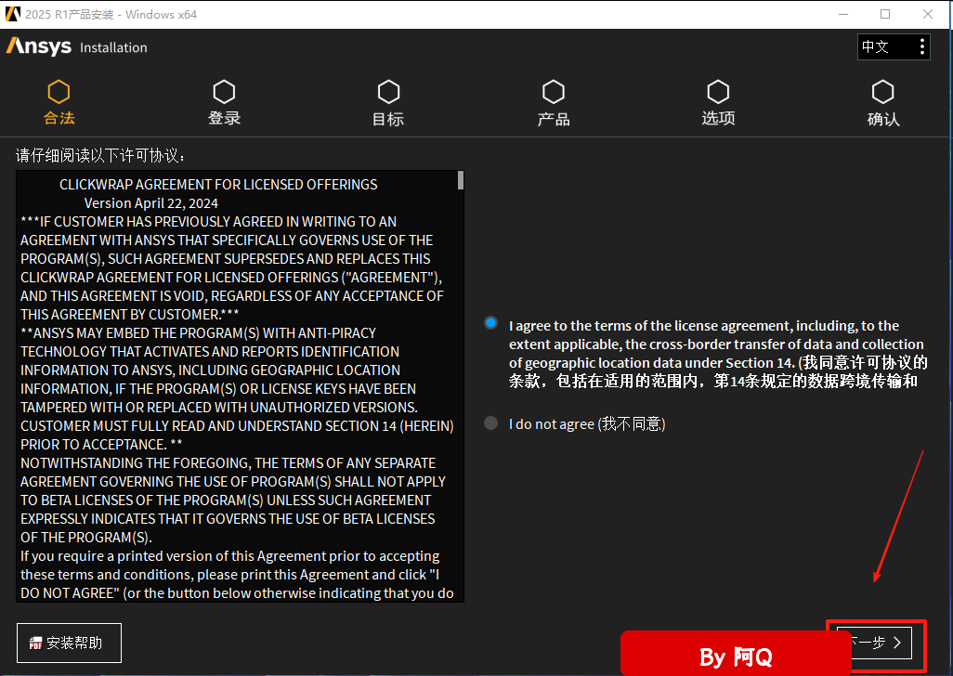
Task: Click the 选项 step hexagon icon
Action: pyautogui.click(x=718, y=92)
